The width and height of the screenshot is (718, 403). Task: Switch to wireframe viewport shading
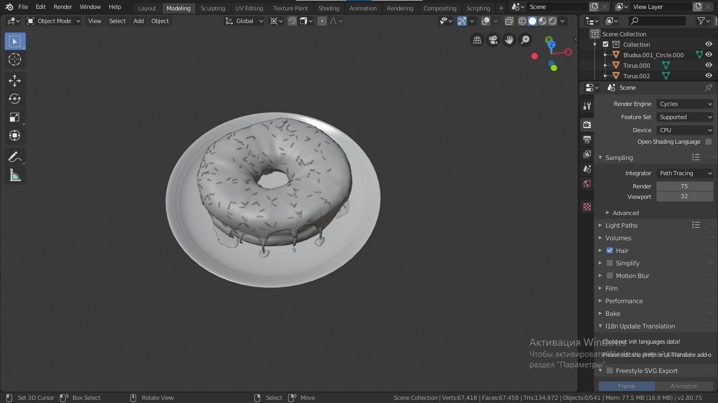click(x=522, y=21)
